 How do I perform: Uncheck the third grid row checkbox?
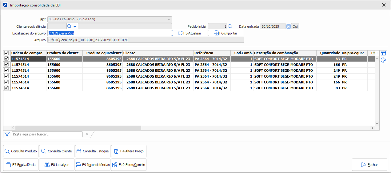tap(6, 70)
